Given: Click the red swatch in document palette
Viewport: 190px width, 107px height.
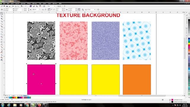Looking at the screenshot, I should (x=13, y=97).
